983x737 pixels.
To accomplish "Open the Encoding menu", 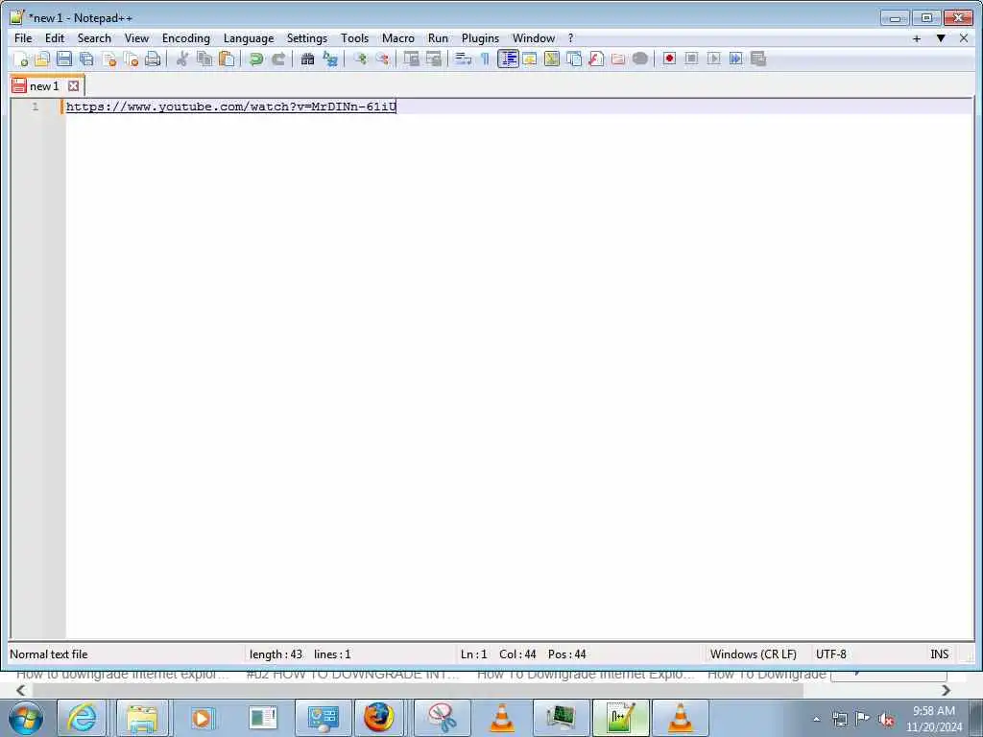I will (x=186, y=38).
